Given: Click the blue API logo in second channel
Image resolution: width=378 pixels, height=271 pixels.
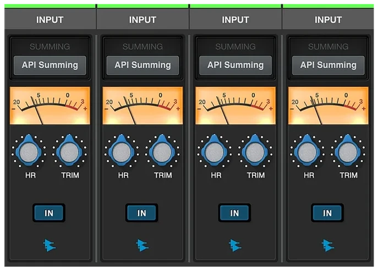Looking at the screenshot, I should (143, 245).
